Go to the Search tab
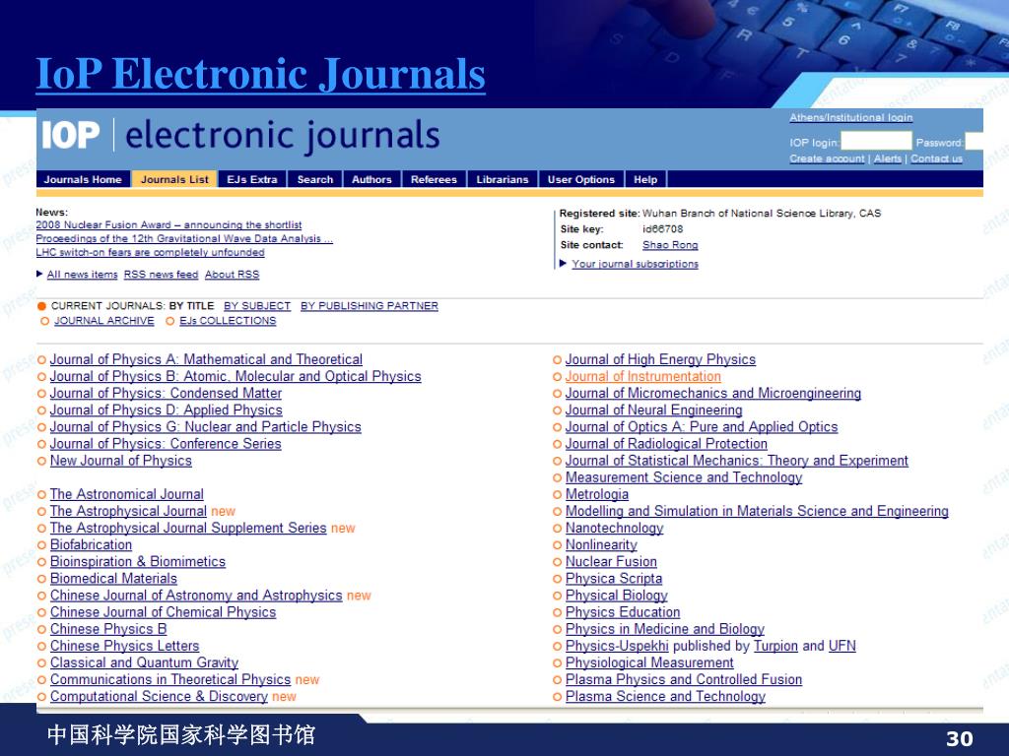 (x=314, y=179)
